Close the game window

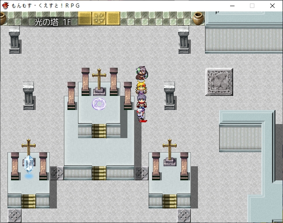coord(272,6)
